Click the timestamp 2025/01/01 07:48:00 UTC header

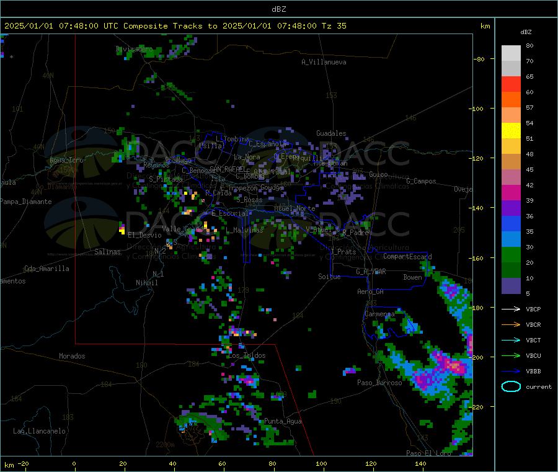tap(56, 26)
